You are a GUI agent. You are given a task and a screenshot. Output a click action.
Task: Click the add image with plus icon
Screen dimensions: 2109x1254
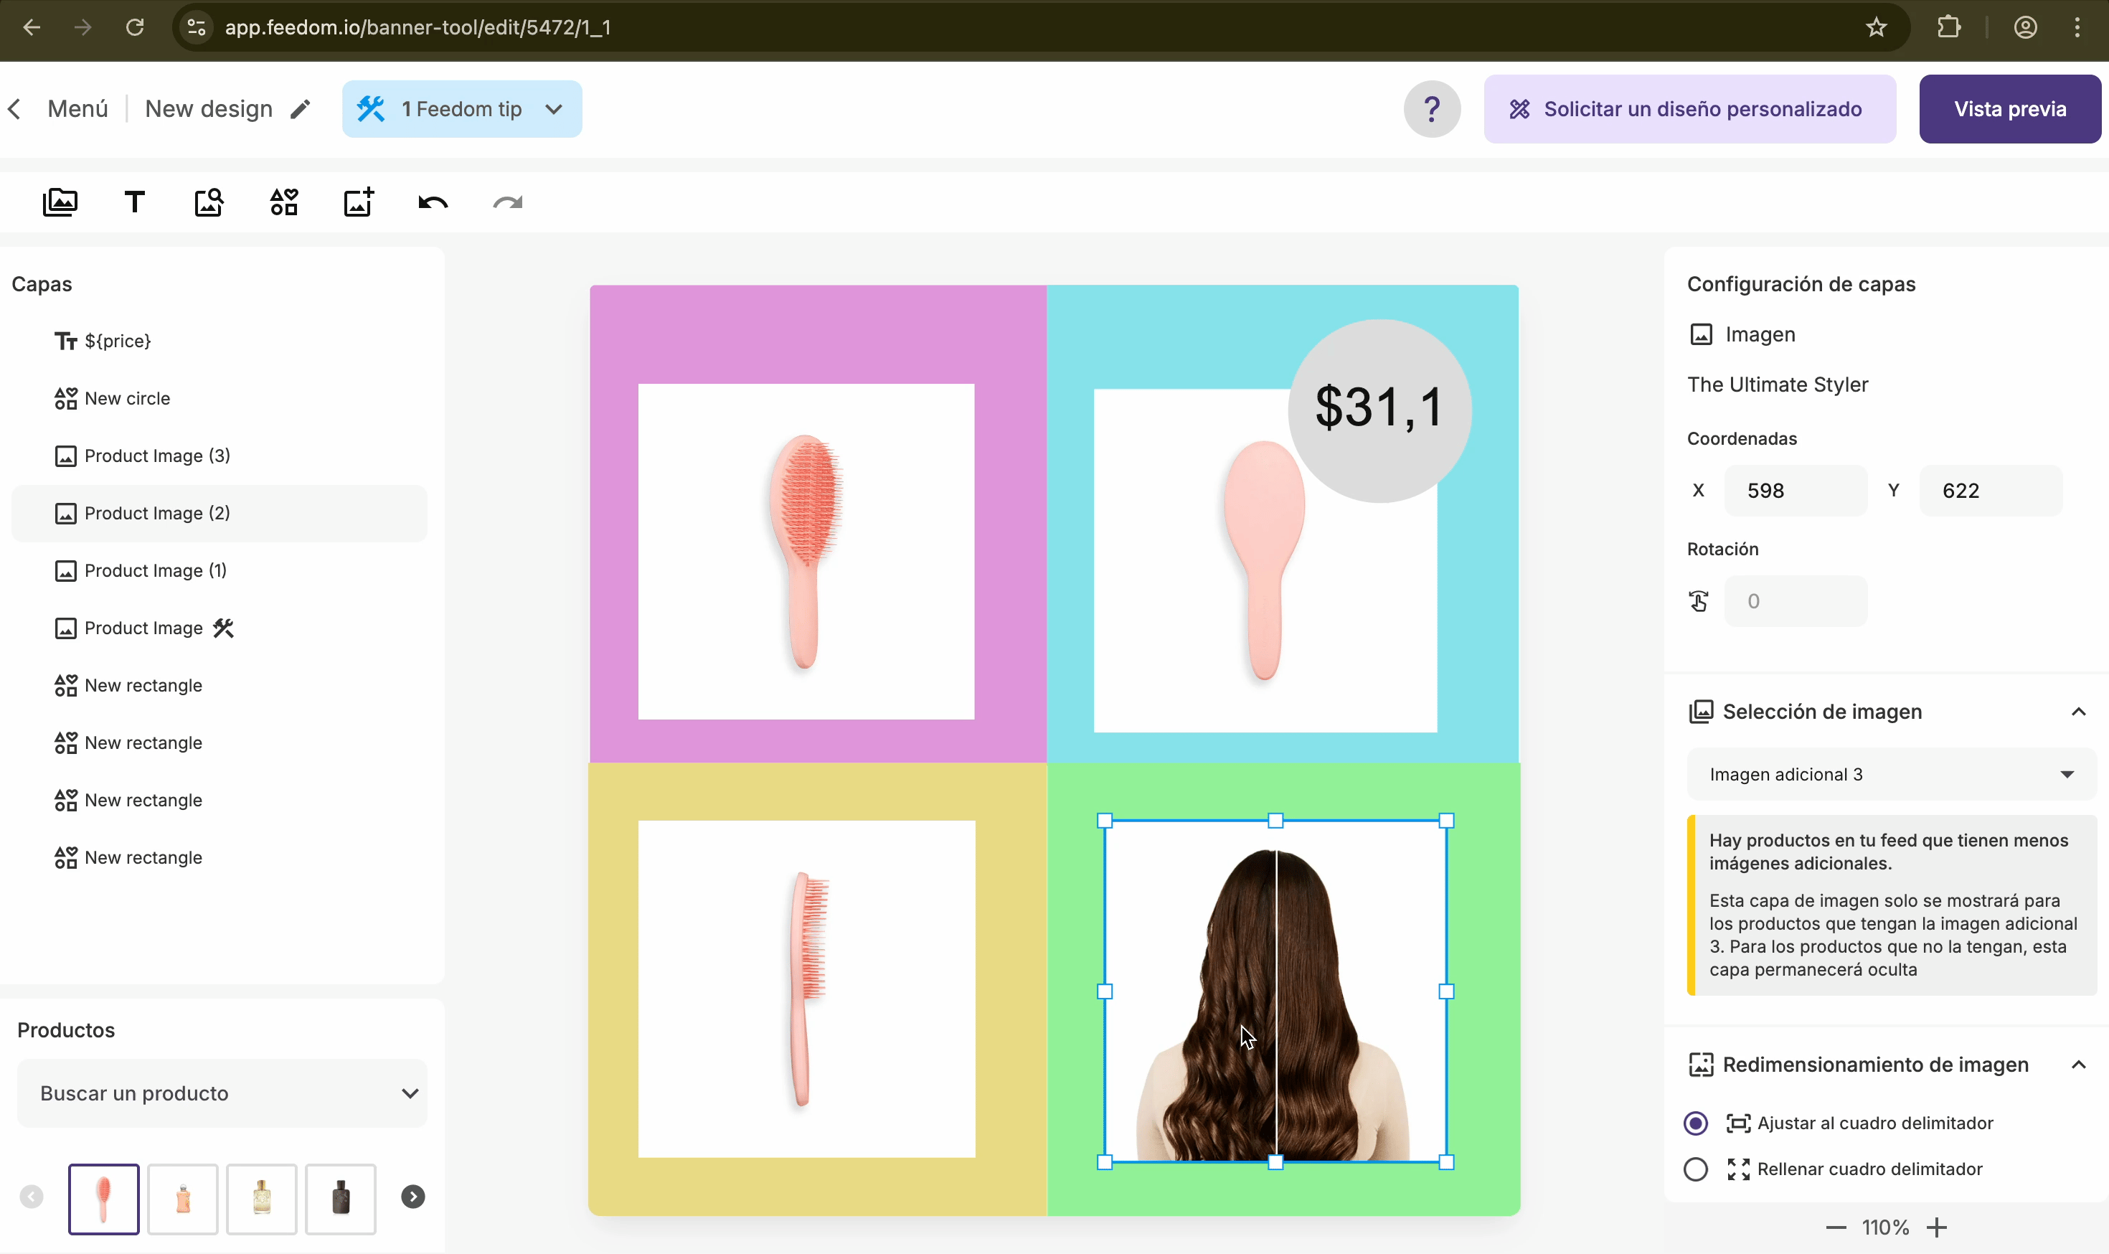[358, 203]
